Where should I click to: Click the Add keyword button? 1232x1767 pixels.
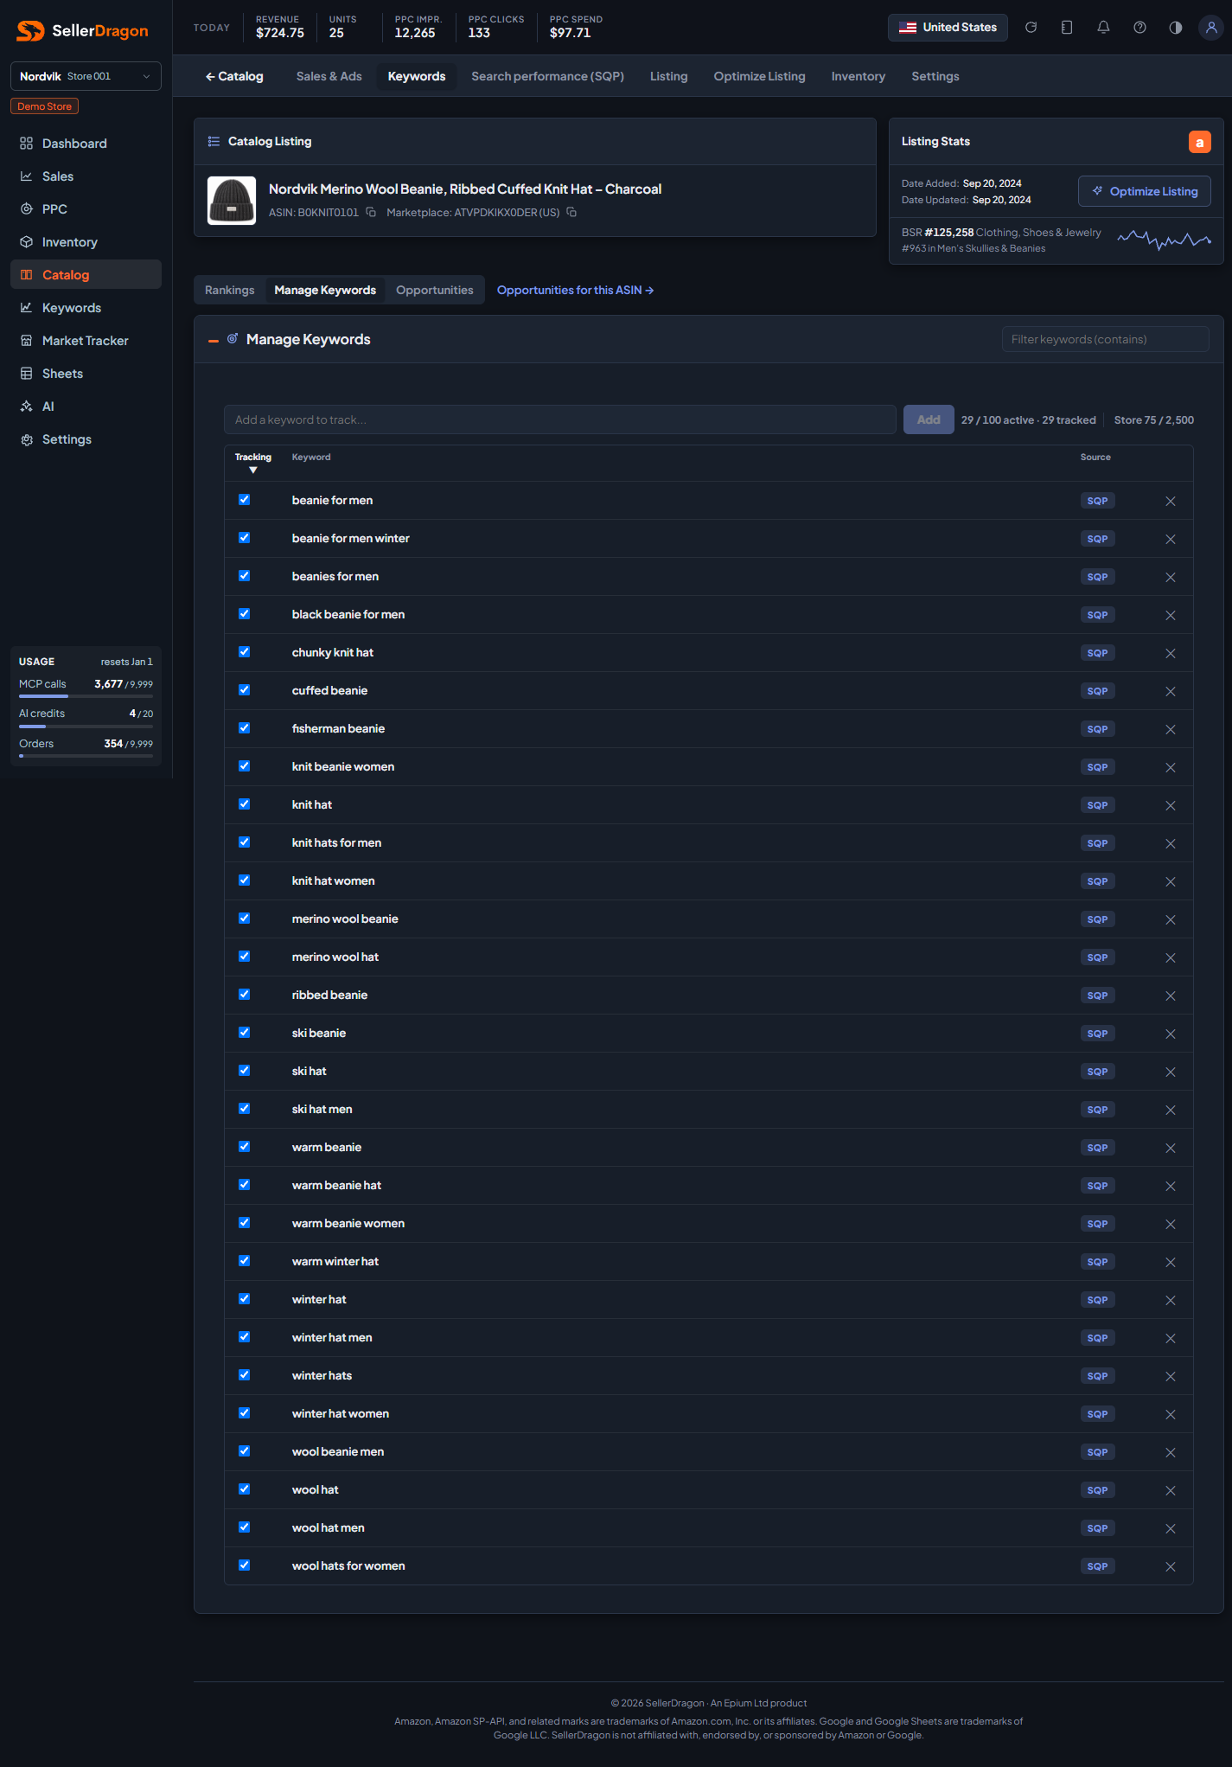[x=929, y=419]
